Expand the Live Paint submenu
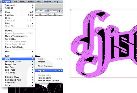The width and height of the screenshot is (137, 93). 18,67
